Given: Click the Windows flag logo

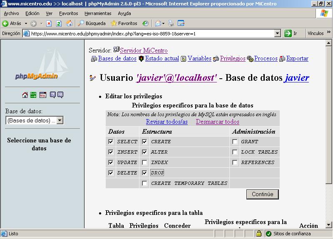Looking at the screenshot, I should coord(324,13).
